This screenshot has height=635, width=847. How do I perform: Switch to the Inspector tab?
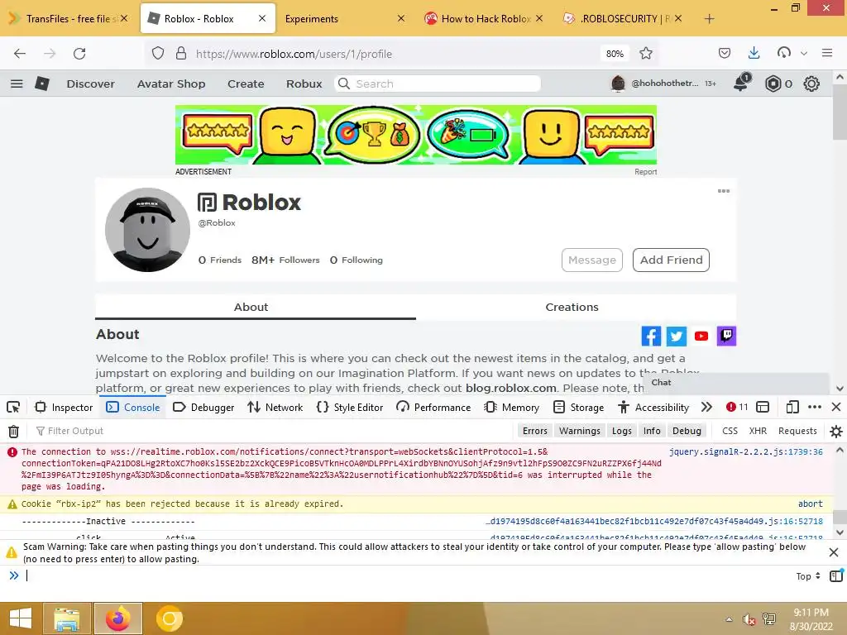pos(64,407)
